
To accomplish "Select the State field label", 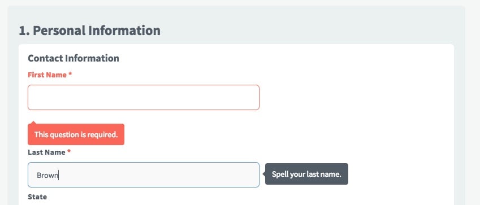I will coord(37,197).
